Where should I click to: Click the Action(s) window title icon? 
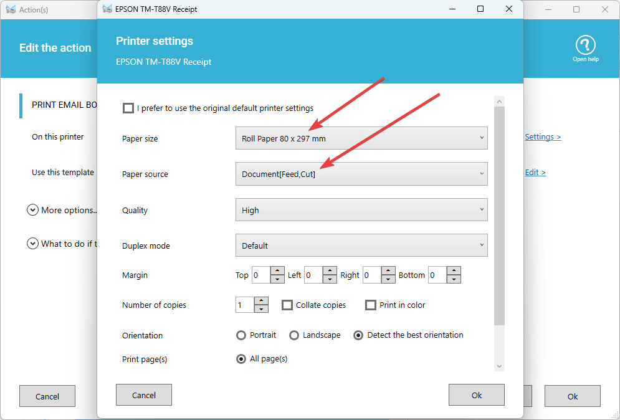(x=11, y=9)
